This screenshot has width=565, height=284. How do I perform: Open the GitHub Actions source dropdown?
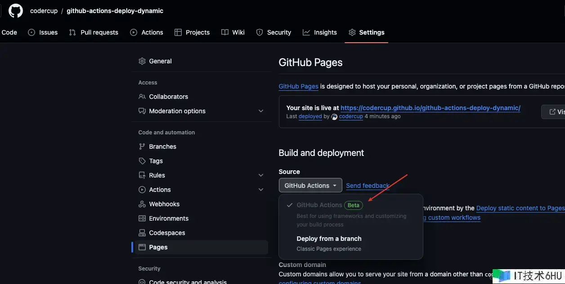[x=310, y=186]
